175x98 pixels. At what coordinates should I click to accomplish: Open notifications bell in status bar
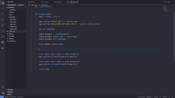click(173, 97)
